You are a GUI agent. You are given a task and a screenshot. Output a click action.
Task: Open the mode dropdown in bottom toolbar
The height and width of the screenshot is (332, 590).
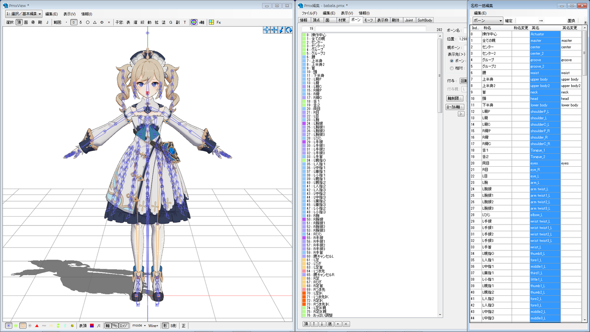[139, 326]
